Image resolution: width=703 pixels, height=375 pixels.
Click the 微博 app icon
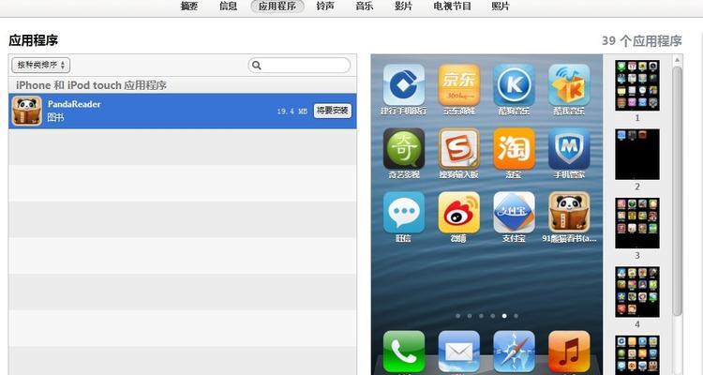coord(458,212)
